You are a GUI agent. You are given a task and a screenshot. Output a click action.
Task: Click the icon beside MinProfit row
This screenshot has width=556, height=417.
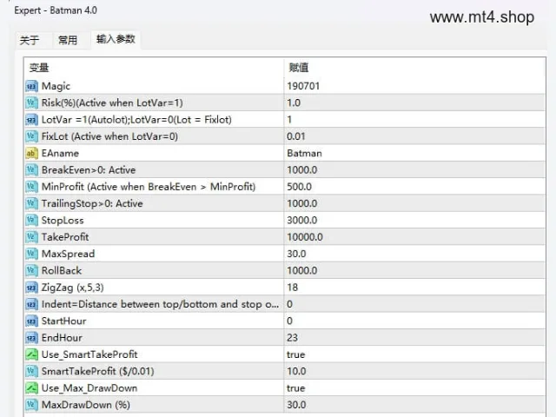31,187
